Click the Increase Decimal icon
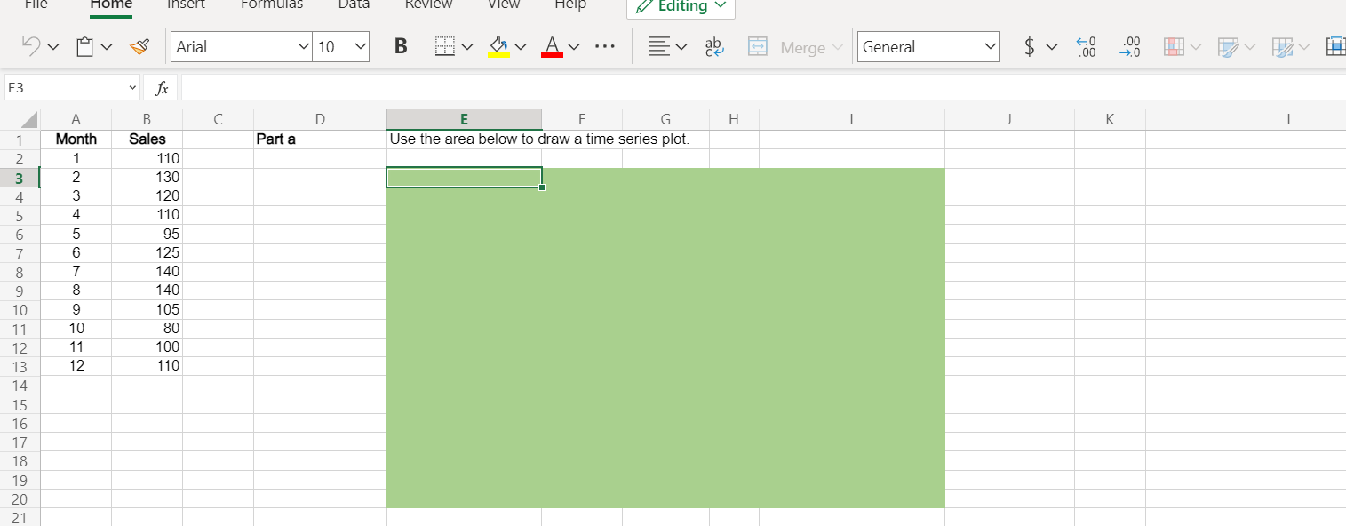 (x=1086, y=46)
